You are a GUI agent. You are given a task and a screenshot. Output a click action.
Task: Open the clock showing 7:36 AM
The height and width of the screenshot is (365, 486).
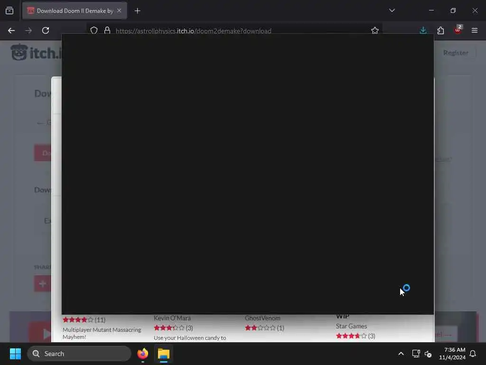pyautogui.click(x=452, y=354)
